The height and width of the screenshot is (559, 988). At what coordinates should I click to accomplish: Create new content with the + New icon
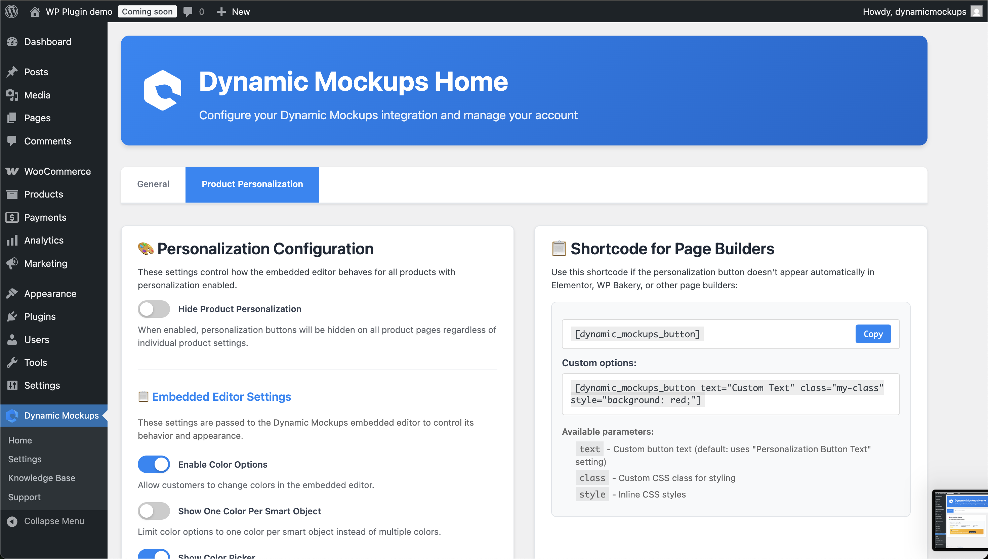221,11
